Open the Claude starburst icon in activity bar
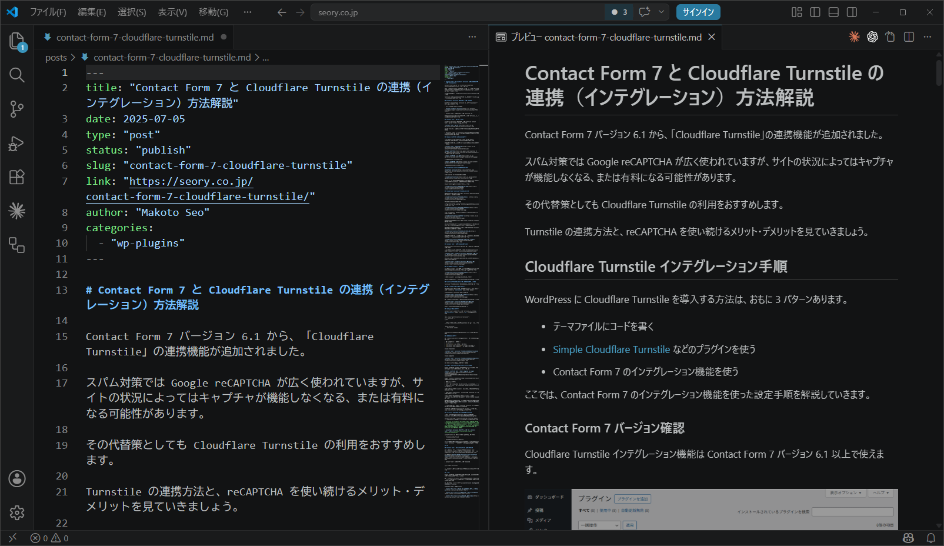 point(17,211)
